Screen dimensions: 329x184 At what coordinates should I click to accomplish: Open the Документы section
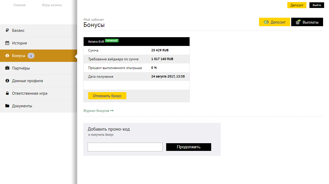[39, 106]
